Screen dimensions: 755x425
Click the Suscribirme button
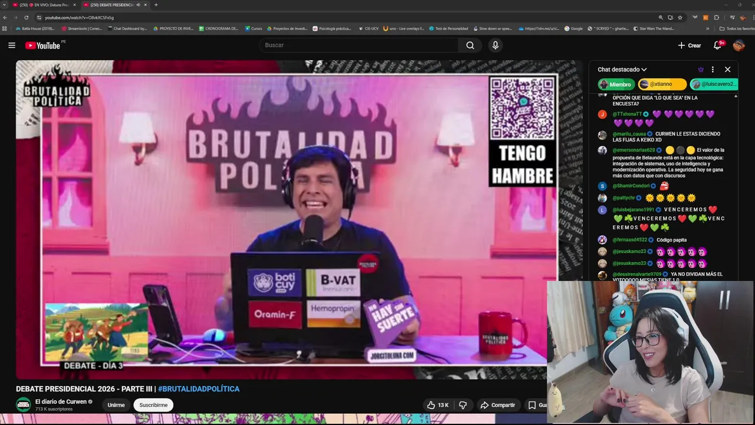[x=153, y=405]
